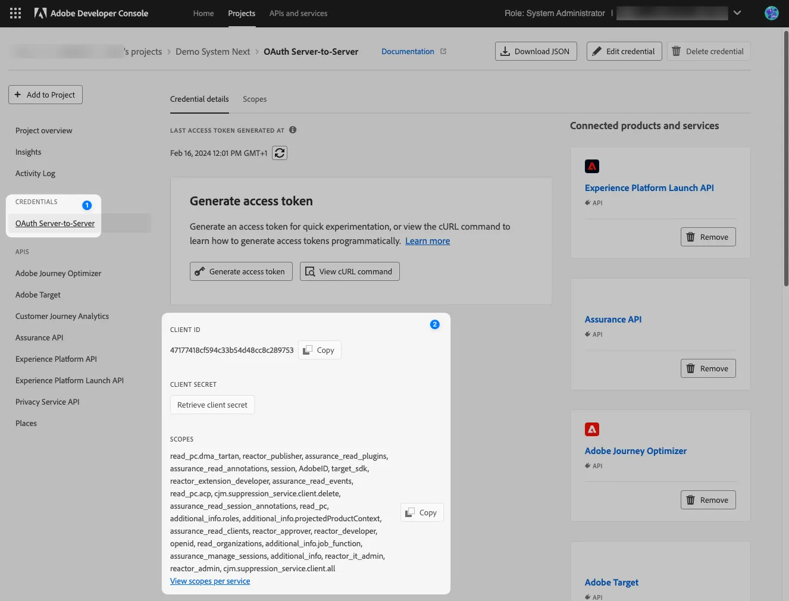Click View cURL command button

(x=350, y=271)
